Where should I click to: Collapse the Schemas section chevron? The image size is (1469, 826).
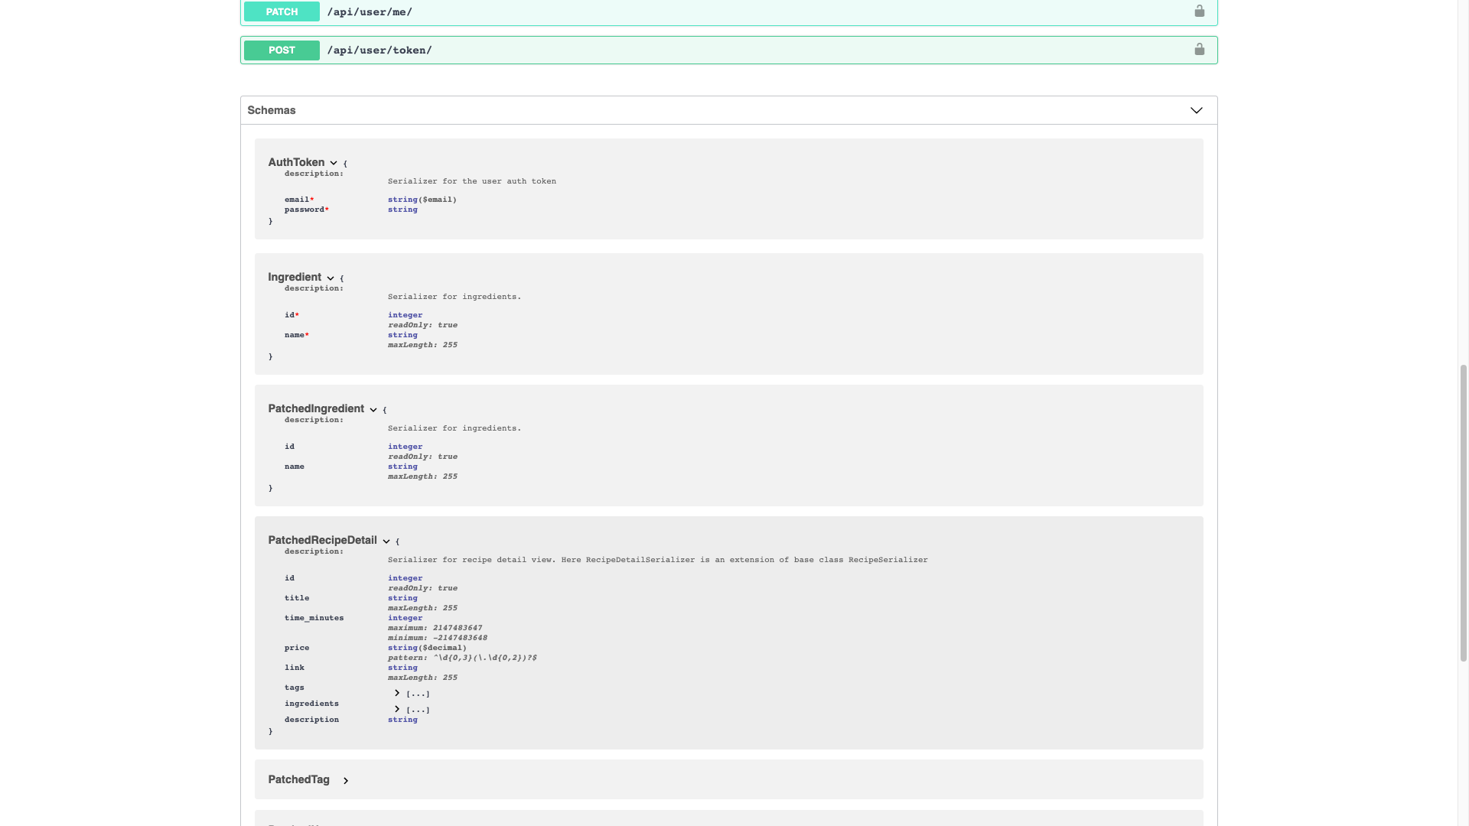click(x=1196, y=110)
